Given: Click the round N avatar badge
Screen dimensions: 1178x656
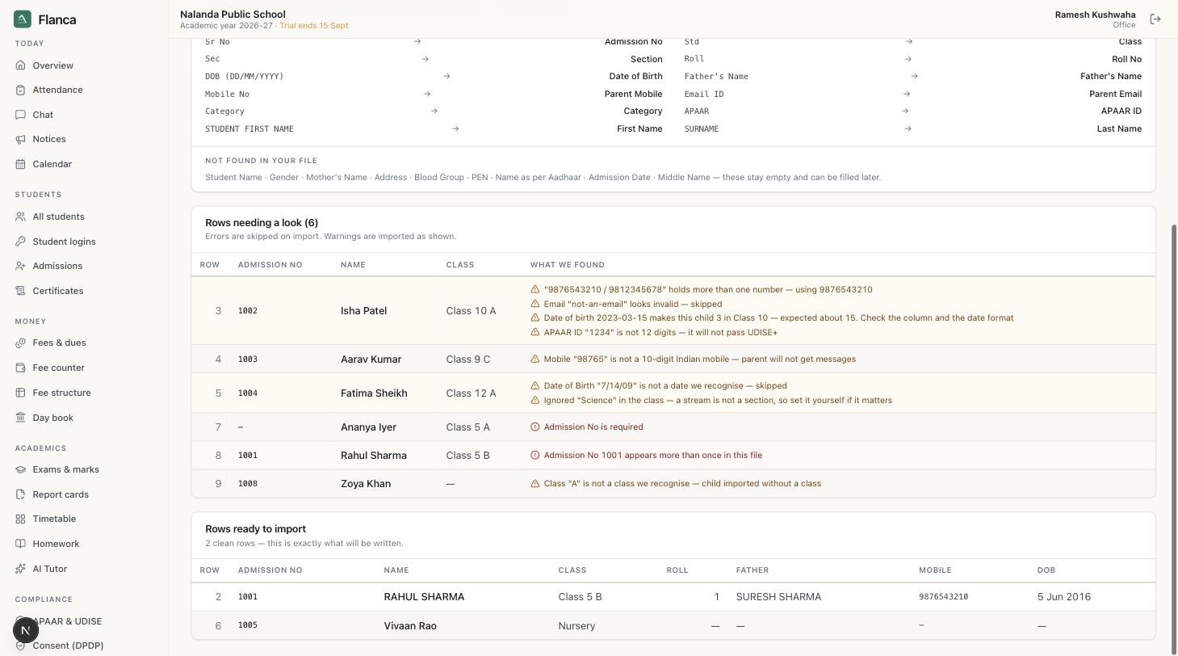Looking at the screenshot, I should click(x=26, y=630).
